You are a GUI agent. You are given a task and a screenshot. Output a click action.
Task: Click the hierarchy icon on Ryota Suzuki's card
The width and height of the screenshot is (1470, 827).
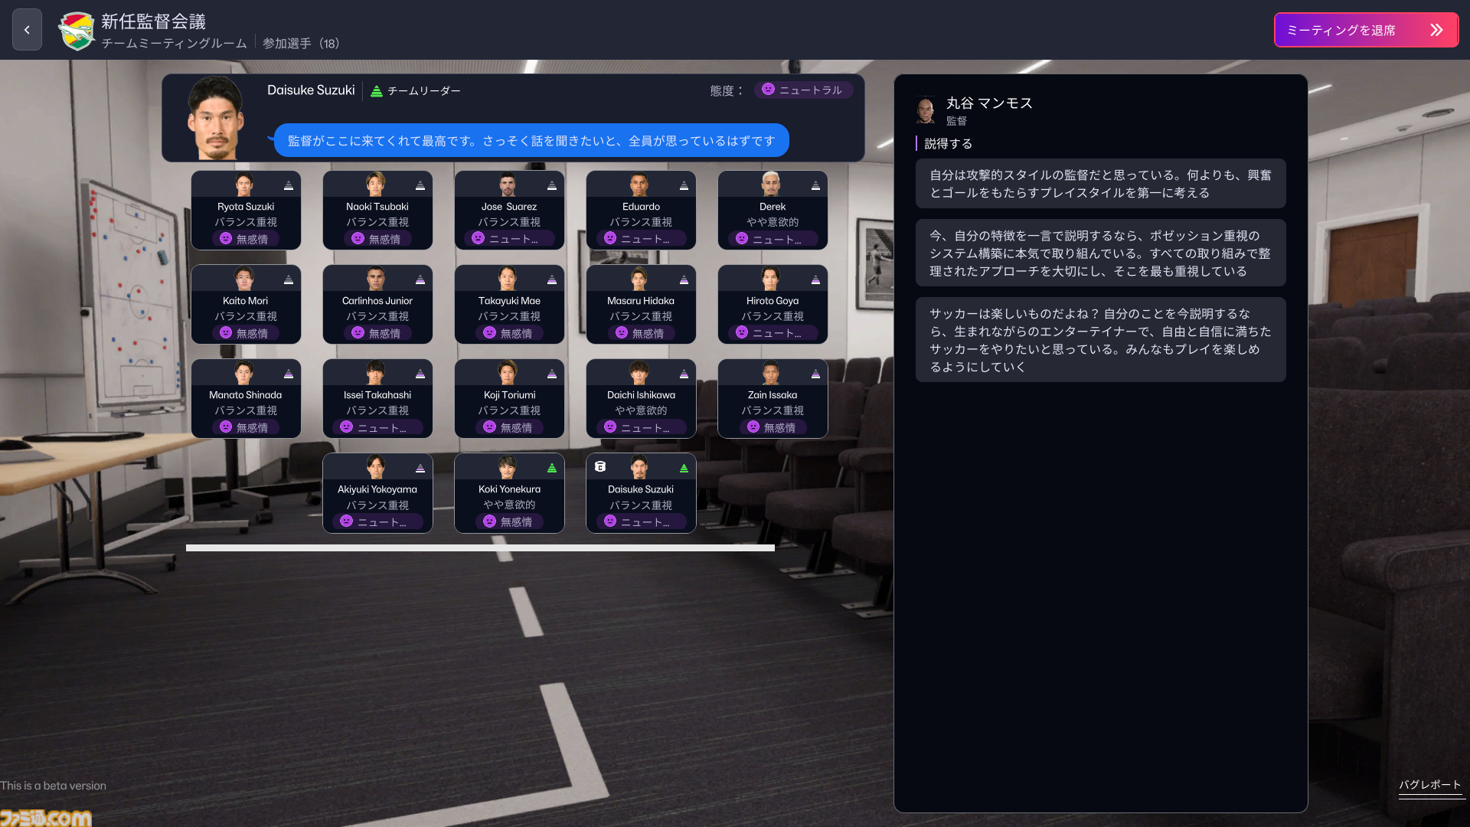pyautogui.click(x=289, y=185)
